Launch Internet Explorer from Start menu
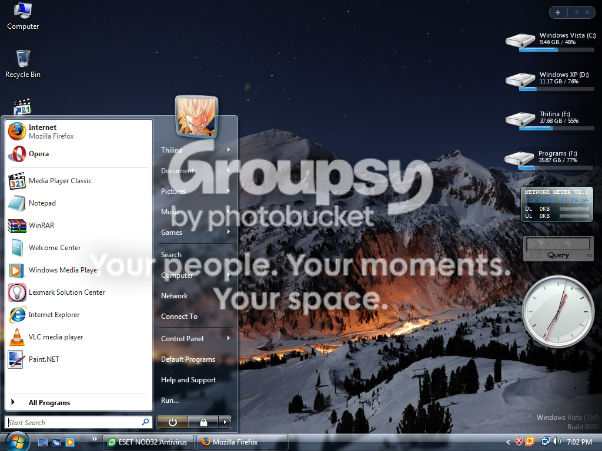This screenshot has width=602, height=451. tap(79, 315)
